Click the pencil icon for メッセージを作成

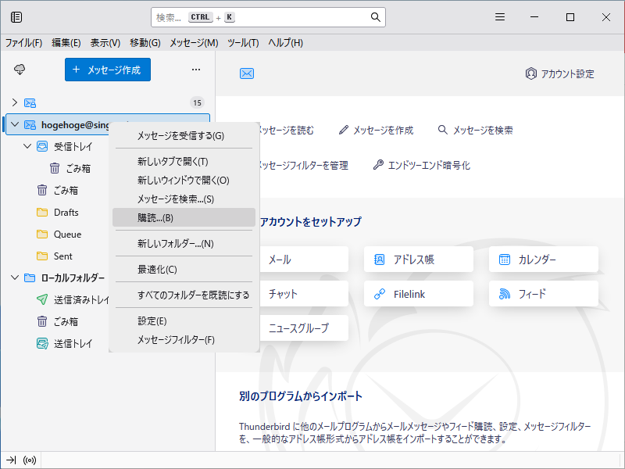coord(343,130)
